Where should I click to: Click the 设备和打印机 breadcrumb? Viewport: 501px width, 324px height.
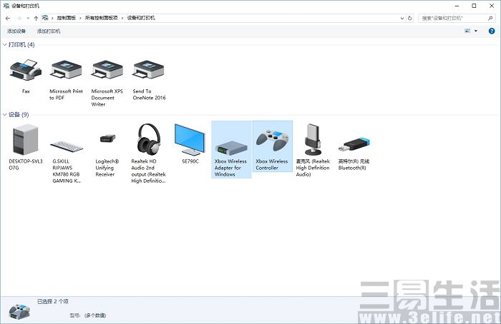pos(141,18)
